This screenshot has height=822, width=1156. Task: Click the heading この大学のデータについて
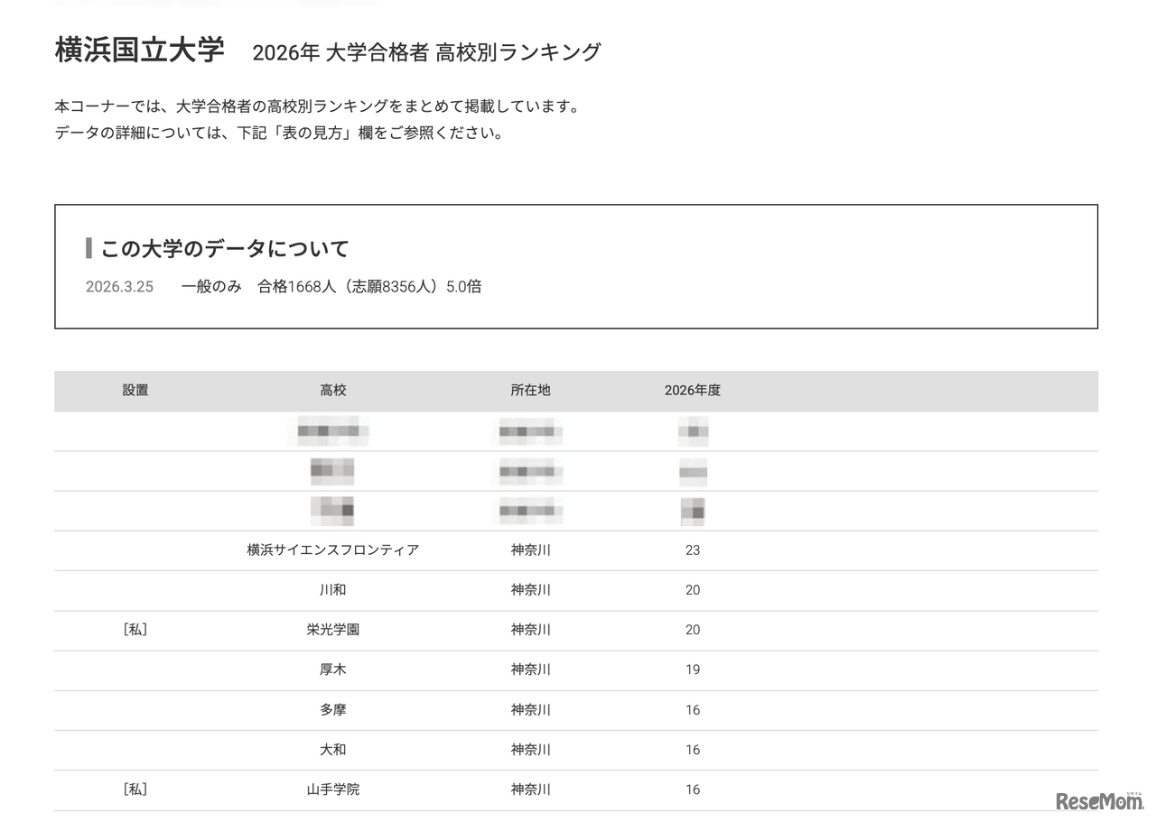tap(224, 248)
